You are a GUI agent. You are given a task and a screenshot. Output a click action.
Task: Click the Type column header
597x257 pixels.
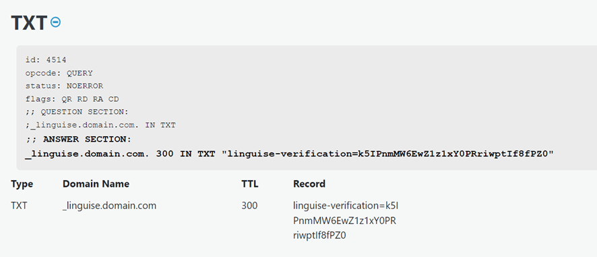(22, 184)
